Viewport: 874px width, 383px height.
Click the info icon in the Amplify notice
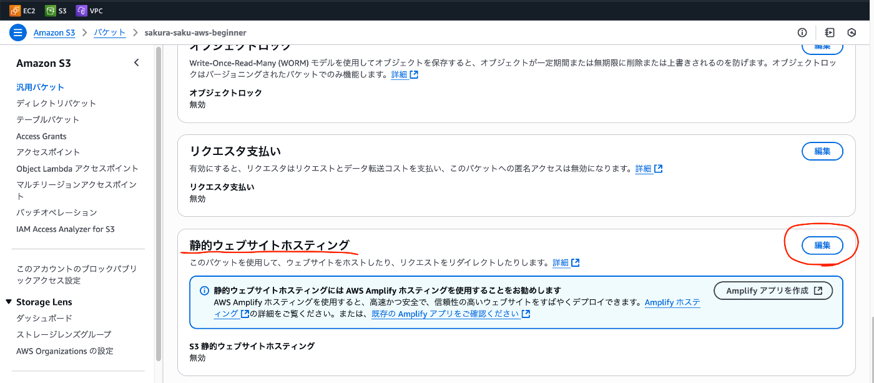click(x=204, y=291)
